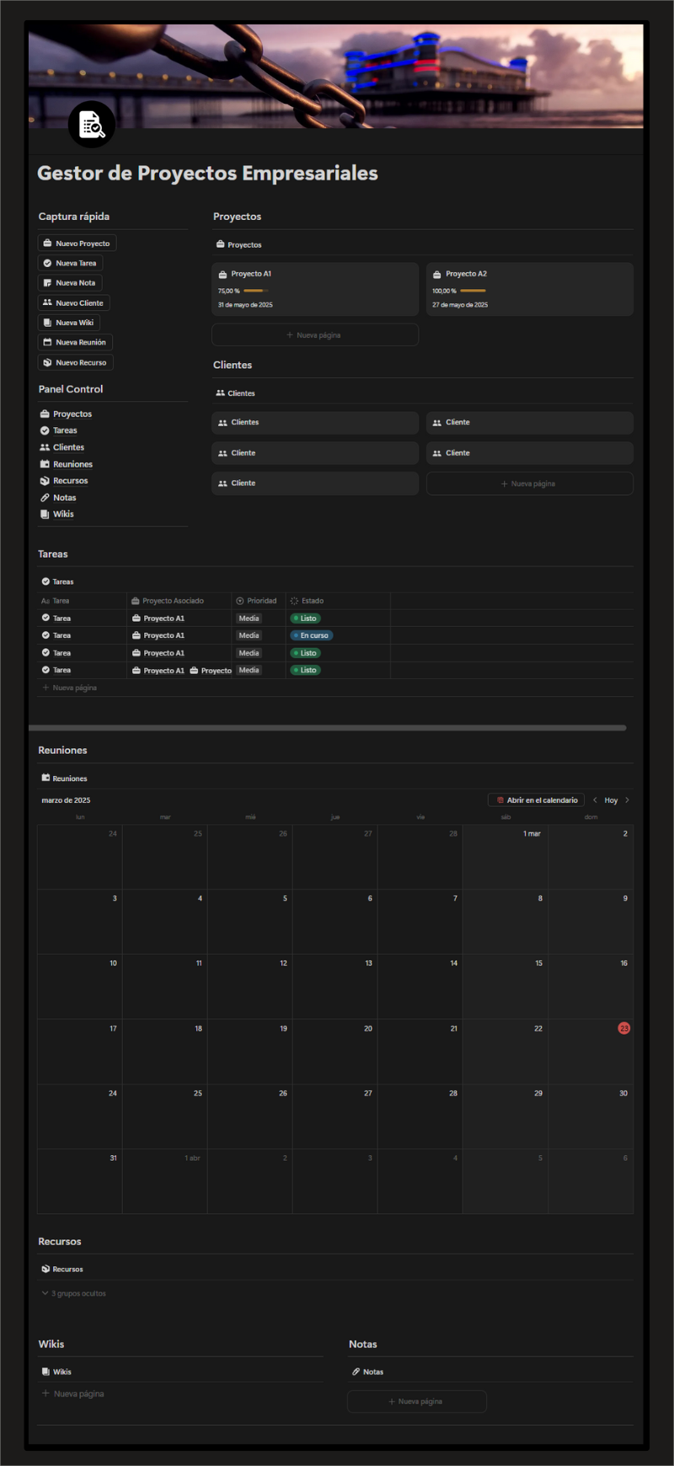Screen dimensions: 674x1466
Task: Click Proyecto A2 progress bar at 100%
Action: click(473, 291)
